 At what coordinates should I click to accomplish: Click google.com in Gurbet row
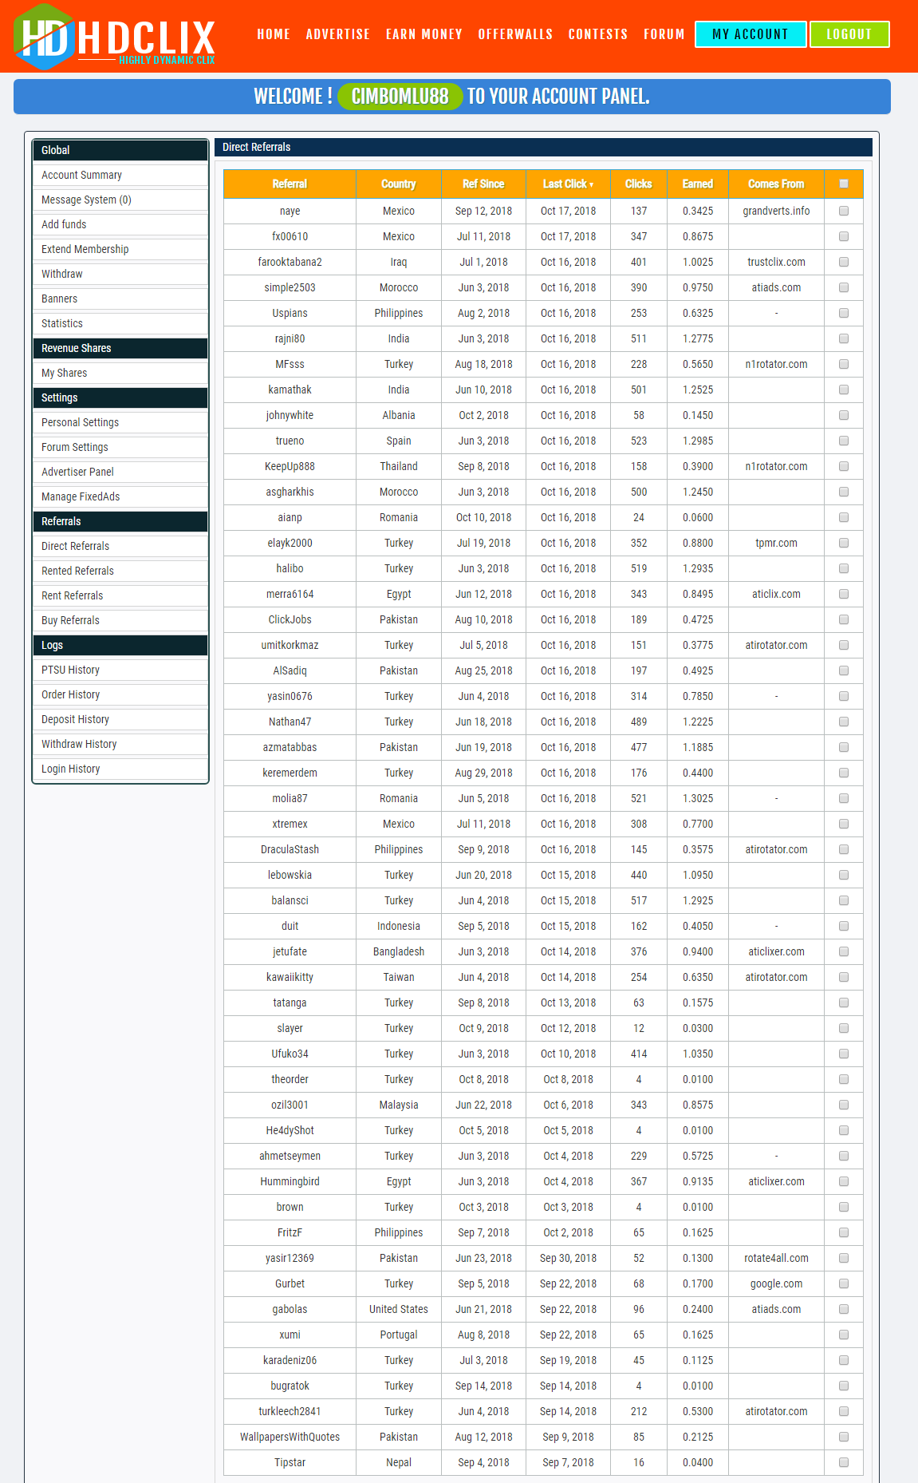776,1283
